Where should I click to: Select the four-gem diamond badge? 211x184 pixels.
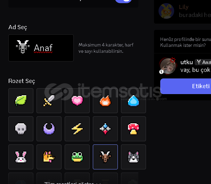105,129
